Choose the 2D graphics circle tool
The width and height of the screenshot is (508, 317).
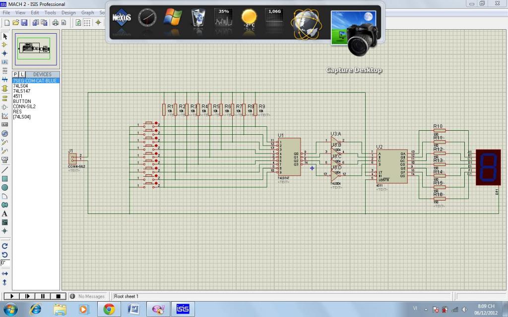coord(5,187)
